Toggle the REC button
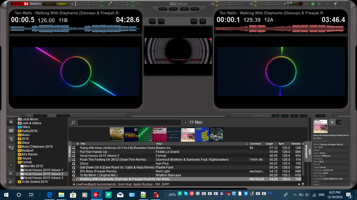Screen dimensions: 357x200 pos(40,115)
